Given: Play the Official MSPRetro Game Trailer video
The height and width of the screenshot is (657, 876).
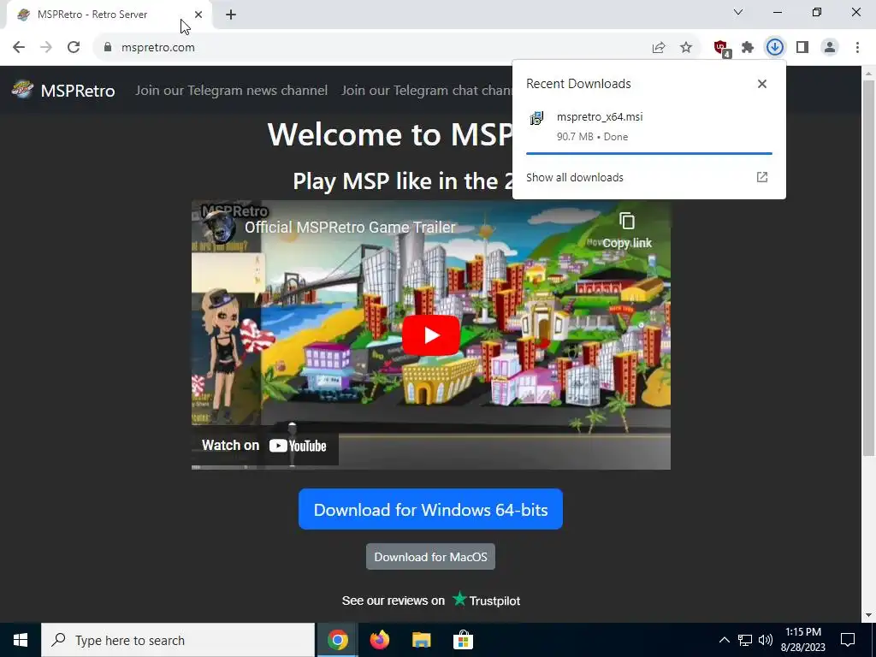Looking at the screenshot, I should pyautogui.click(x=431, y=335).
